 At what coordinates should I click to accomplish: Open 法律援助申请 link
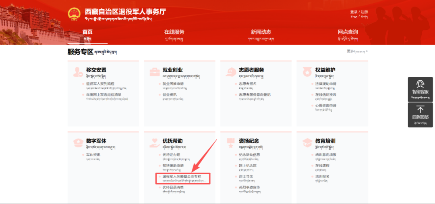(325, 84)
